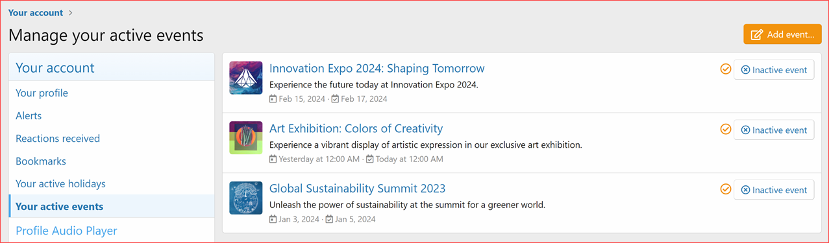The image size is (829, 243).
Task: Click the description beginning "Experience a vibrant display"
Action: 426,145
